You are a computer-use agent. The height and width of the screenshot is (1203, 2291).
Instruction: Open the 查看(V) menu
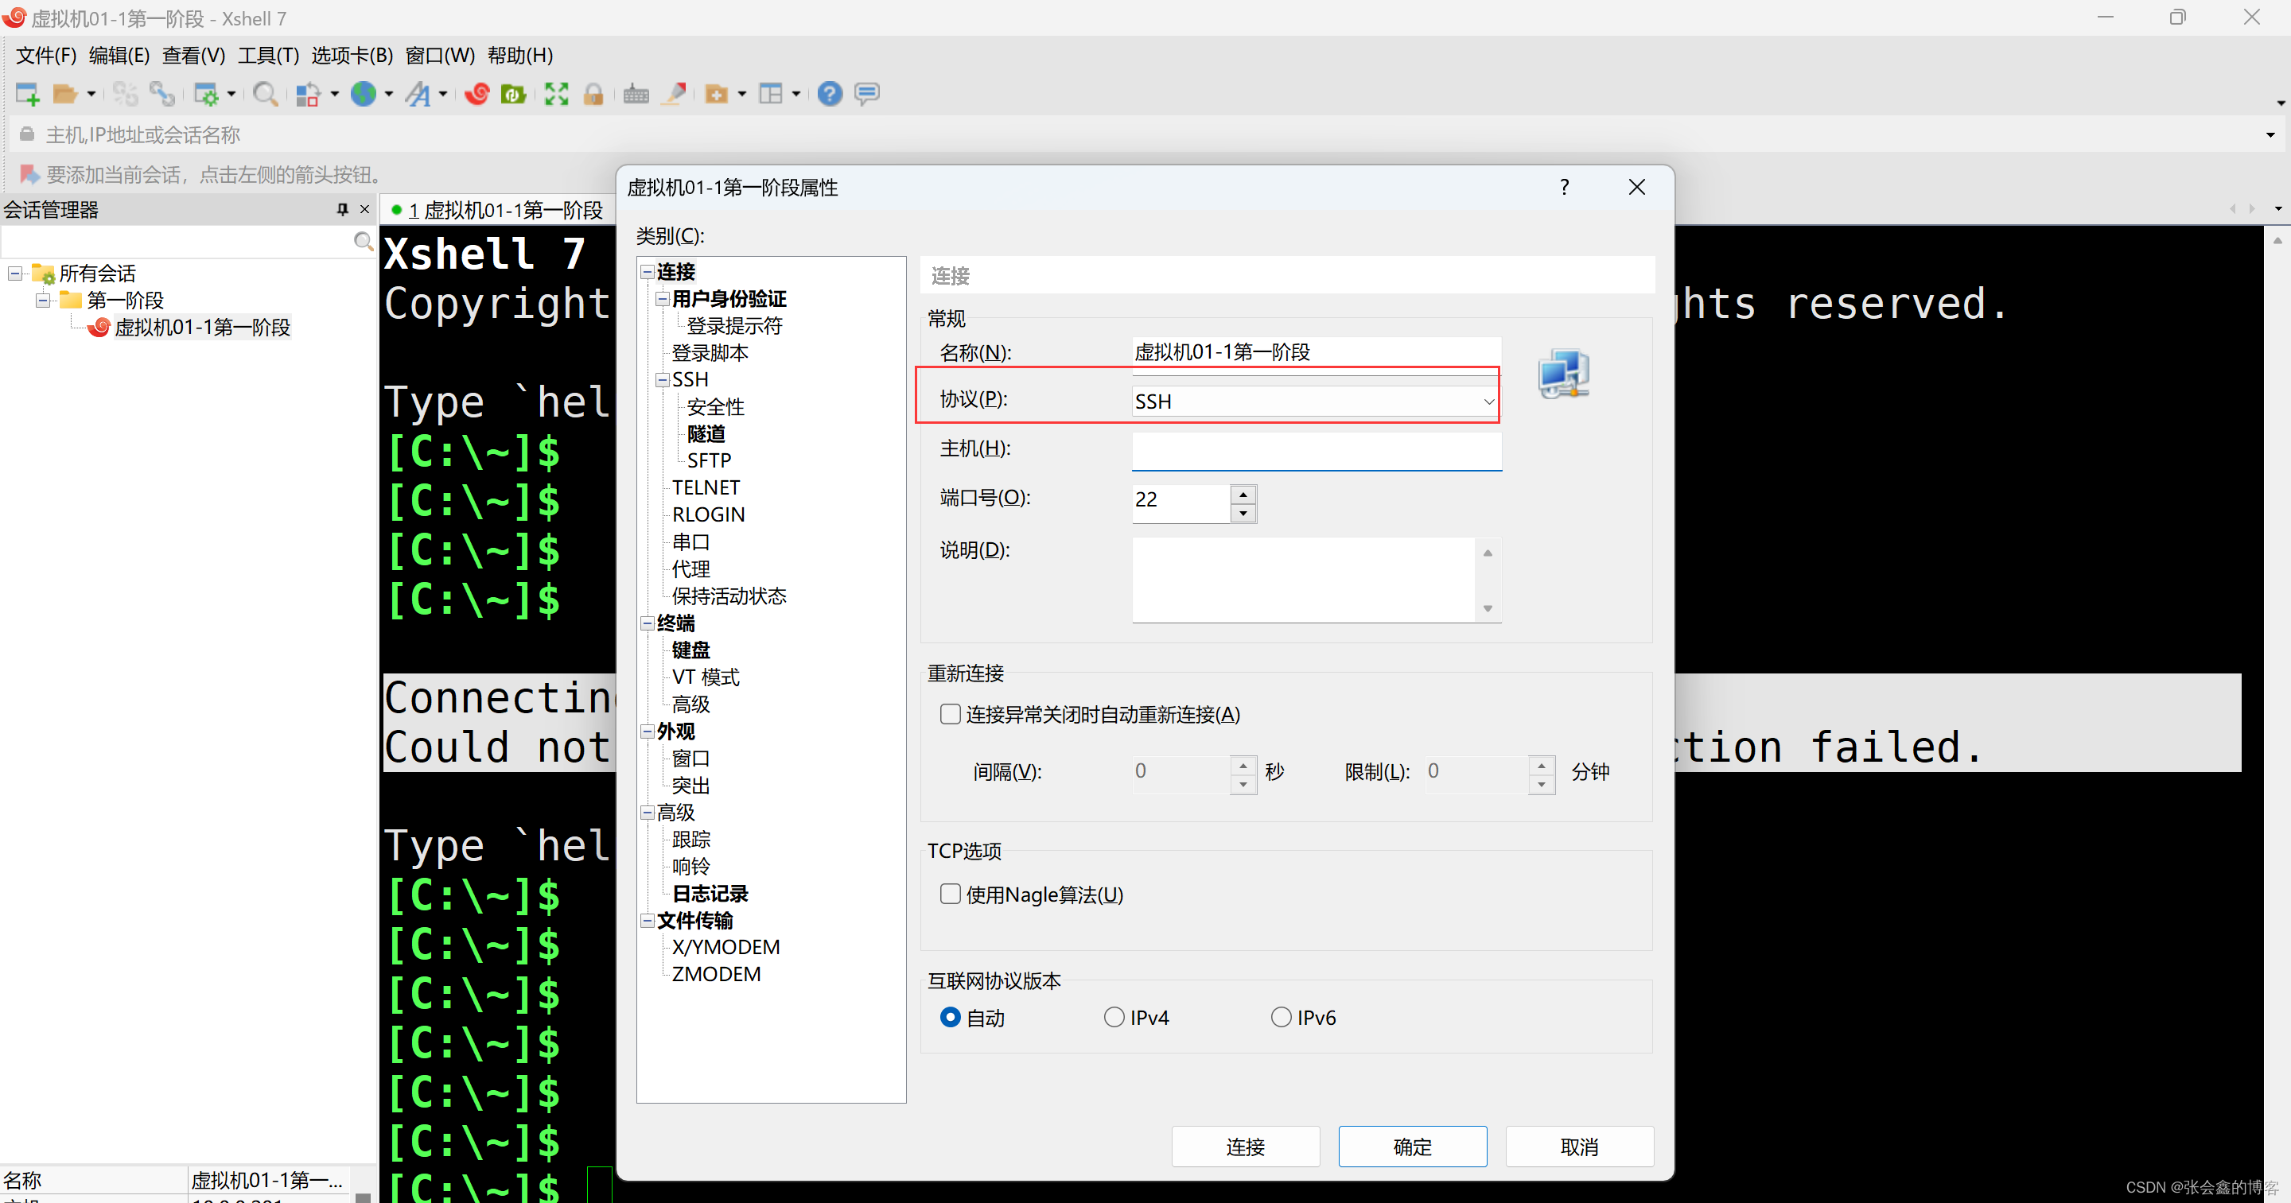click(x=194, y=55)
